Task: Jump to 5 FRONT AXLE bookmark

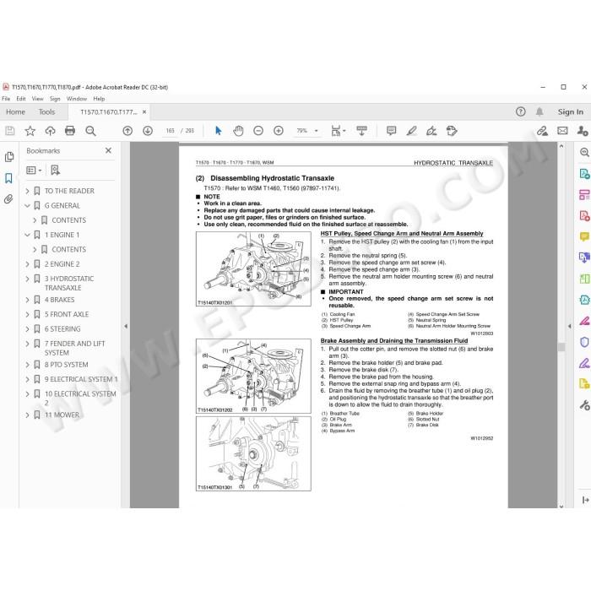Action: click(67, 314)
